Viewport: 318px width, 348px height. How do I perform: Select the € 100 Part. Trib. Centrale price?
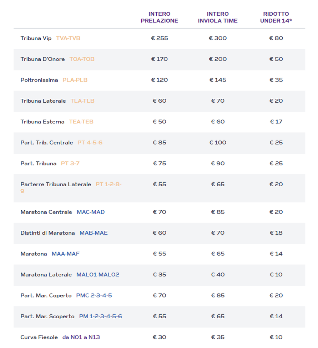coord(218,143)
